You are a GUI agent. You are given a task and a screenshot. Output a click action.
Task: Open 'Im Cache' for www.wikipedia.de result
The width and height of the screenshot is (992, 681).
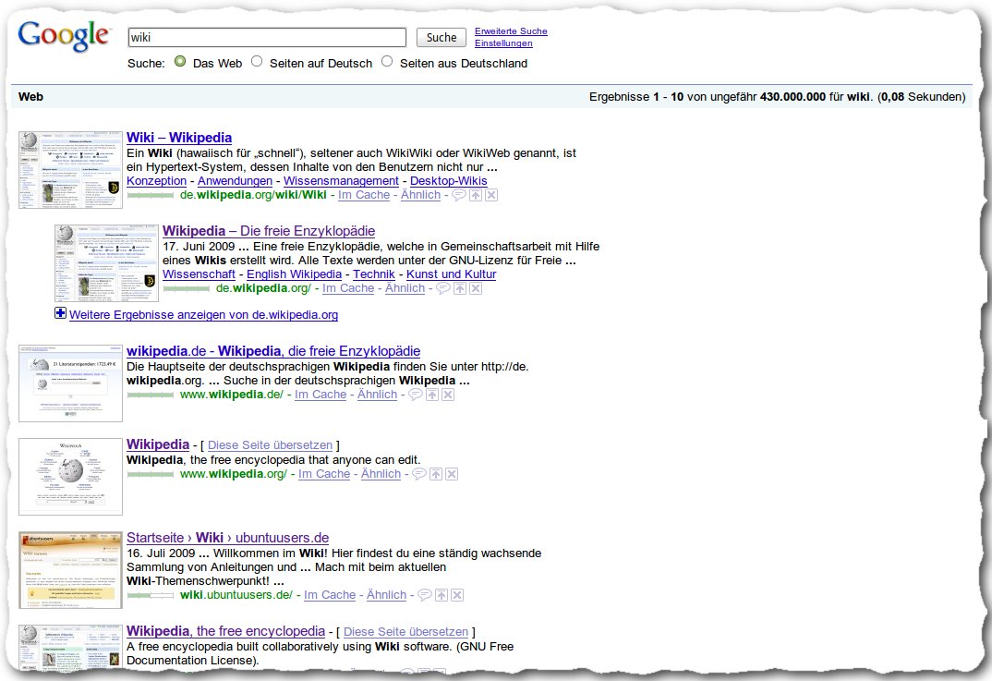click(x=321, y=395)
